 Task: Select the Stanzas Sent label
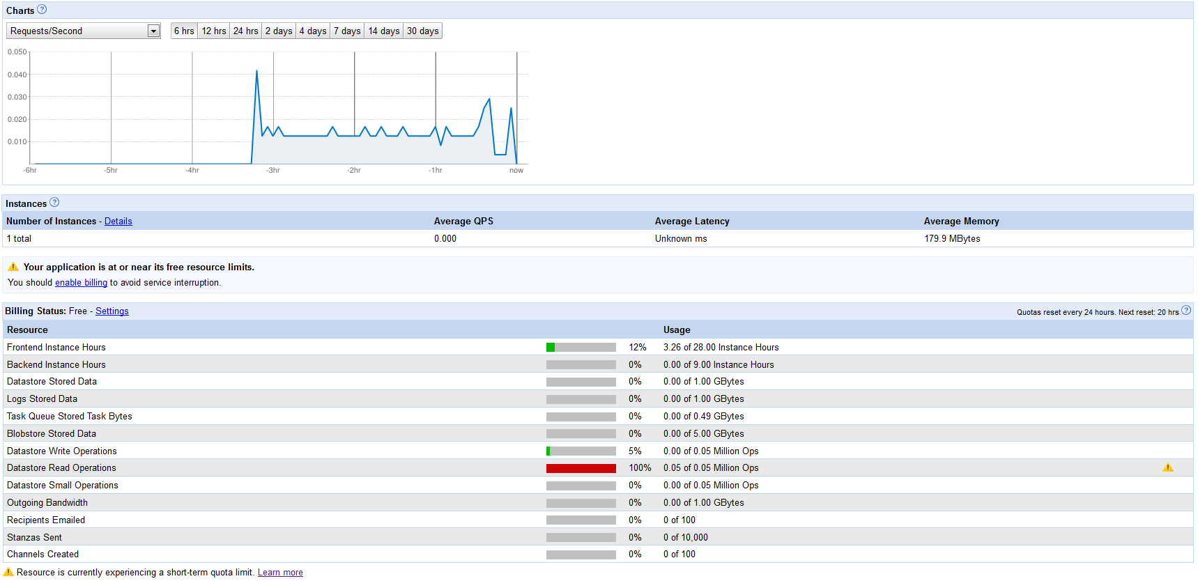(34, 538)
